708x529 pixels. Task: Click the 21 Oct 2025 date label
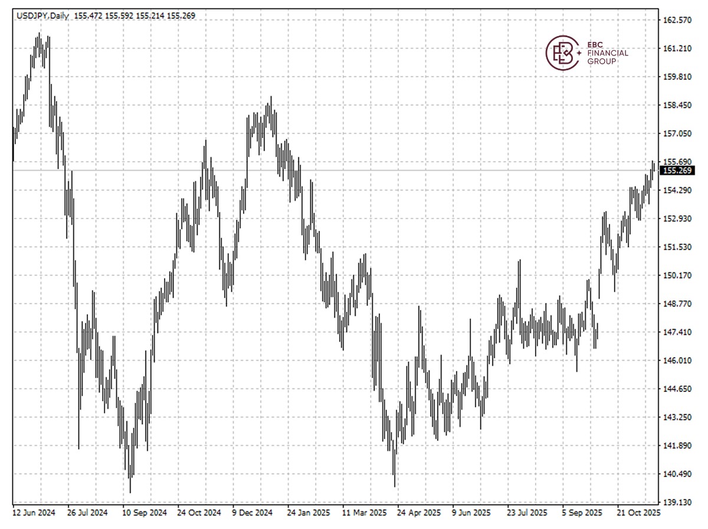click(638, 512)
